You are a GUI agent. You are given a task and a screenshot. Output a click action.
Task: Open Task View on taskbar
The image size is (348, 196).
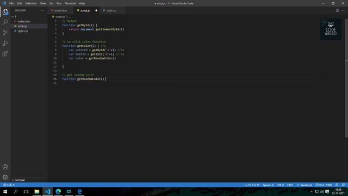tap(26, 192)
